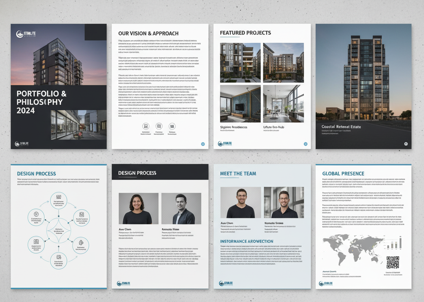Image resolution: width=424 pixels, height=302 pixels.
Task: Click page number circle on Our Vision page
Action: point(203,144)
